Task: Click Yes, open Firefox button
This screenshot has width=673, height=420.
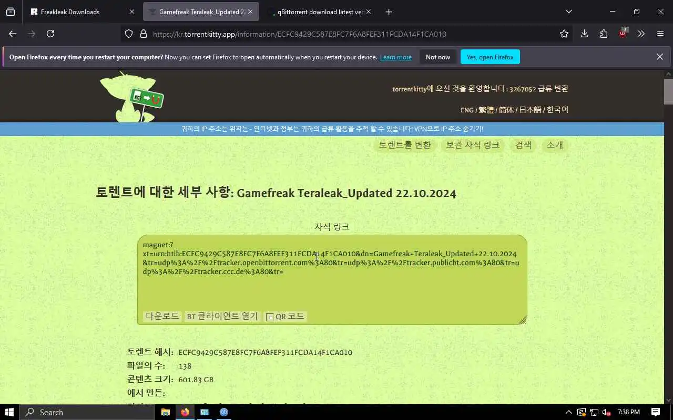Action: coord(490,57)
